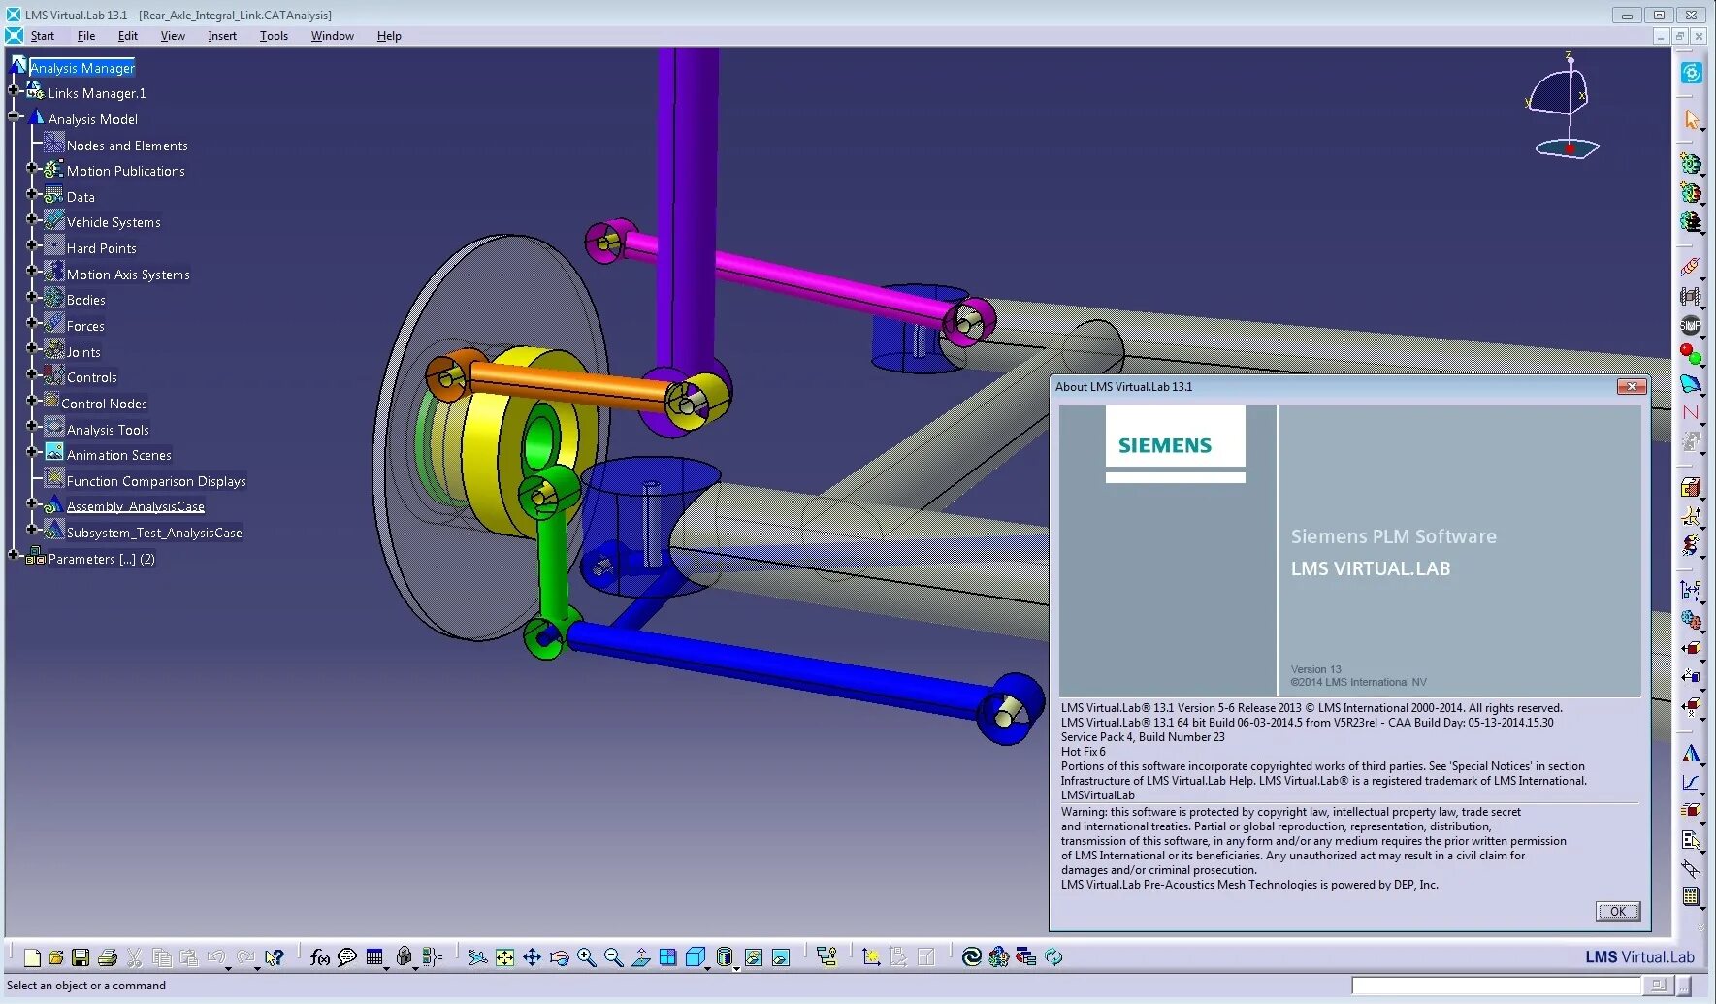Click the Hide/Show icon
The height and width of the screenshot is (1004, 1716).
[753, 957]
